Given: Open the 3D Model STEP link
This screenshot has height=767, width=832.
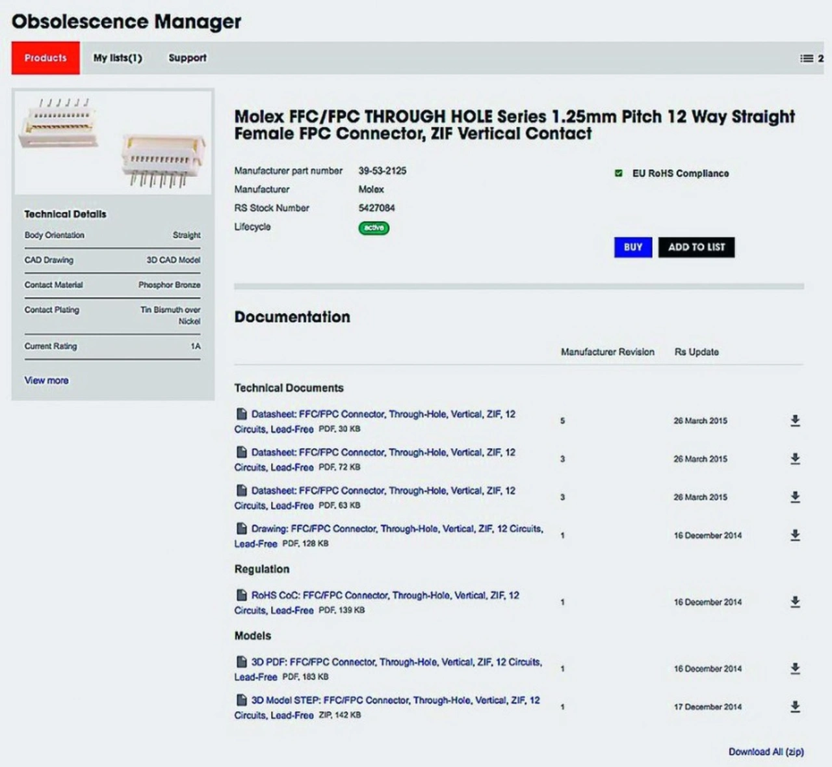Looking at the screenshot, I should 387,708.
